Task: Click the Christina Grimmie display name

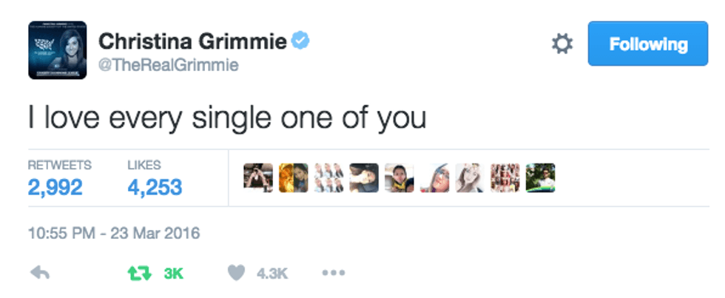Action: (x=192, y=41)
